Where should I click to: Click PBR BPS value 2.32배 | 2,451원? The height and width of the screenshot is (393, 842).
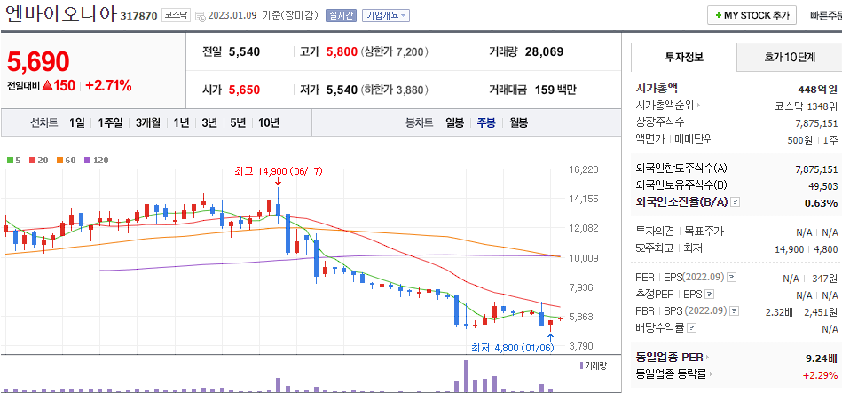pos(802,311)
